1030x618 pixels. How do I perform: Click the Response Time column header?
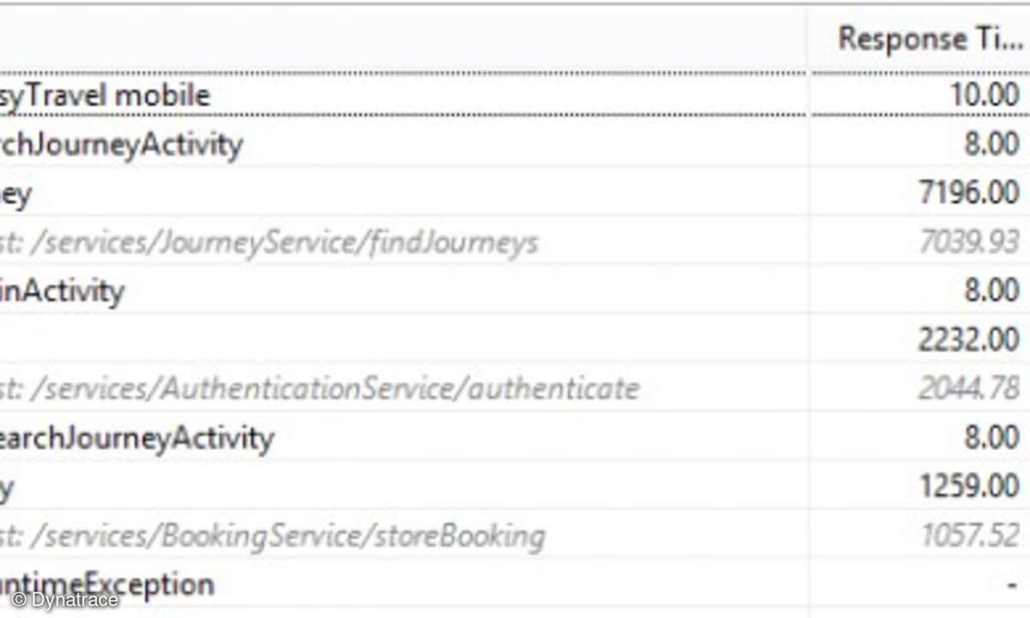(927, 39)
